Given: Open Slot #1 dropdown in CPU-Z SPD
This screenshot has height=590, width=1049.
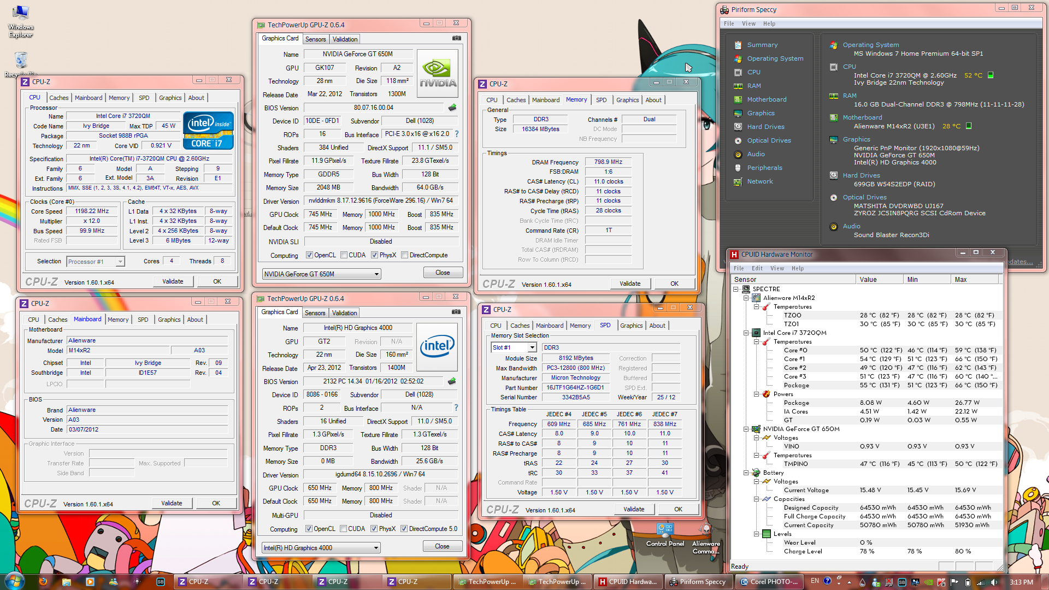Looking at the screenshot, I should [x=514, y=347].
